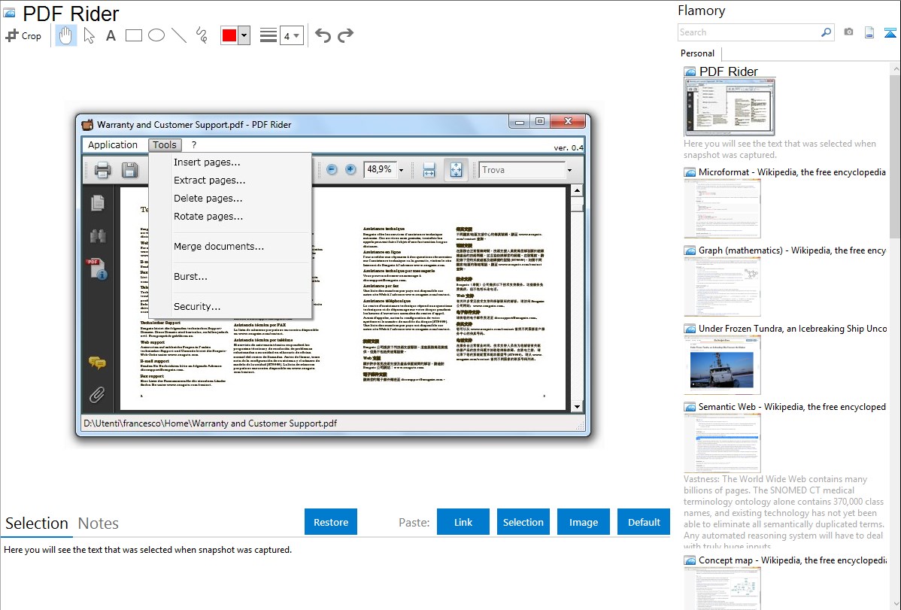Screen dimensions: 901x610
Task: Pick the rectangle shape tool
Action: pos(133,35)
